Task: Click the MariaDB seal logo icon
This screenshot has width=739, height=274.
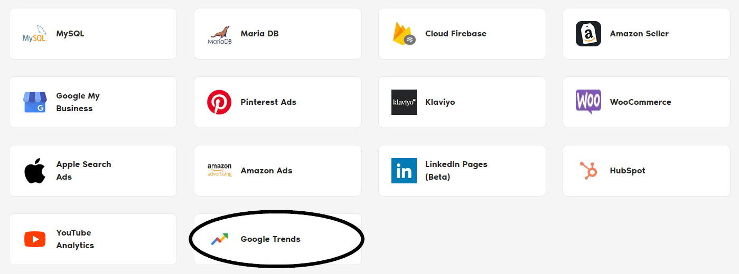Action: pyautogui.click(x=219, y=35)
